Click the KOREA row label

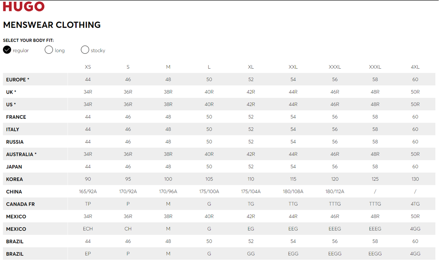pos(14,179)
